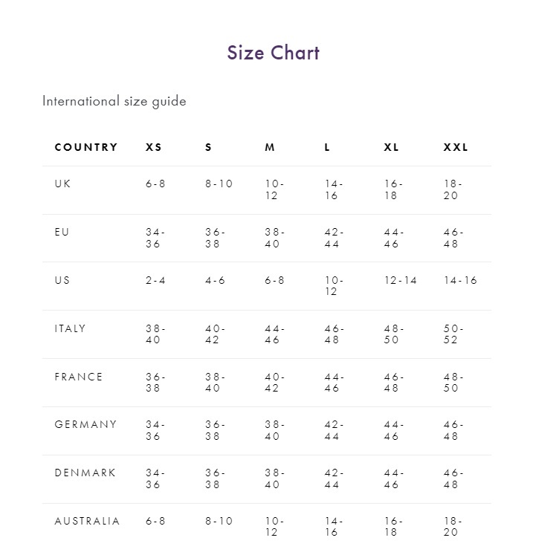The height and width of the screenshot is (555, 536).
Task: Click the Size Chart heading
Action: coord(273,53)
